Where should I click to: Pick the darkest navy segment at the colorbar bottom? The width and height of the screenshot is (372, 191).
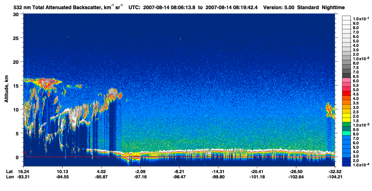(x=346, y=164)
